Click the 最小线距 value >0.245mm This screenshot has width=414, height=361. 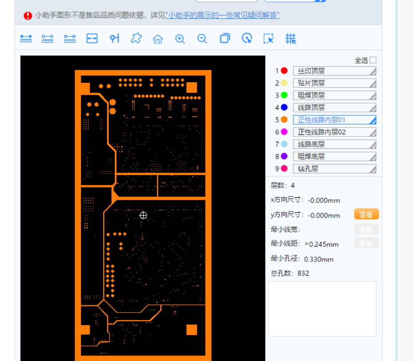pyautogui.click(x=321, y=245)
